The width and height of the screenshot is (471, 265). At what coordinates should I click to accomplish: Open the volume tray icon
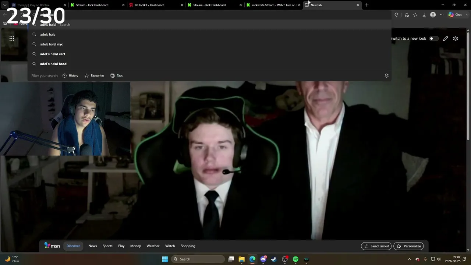439,259
